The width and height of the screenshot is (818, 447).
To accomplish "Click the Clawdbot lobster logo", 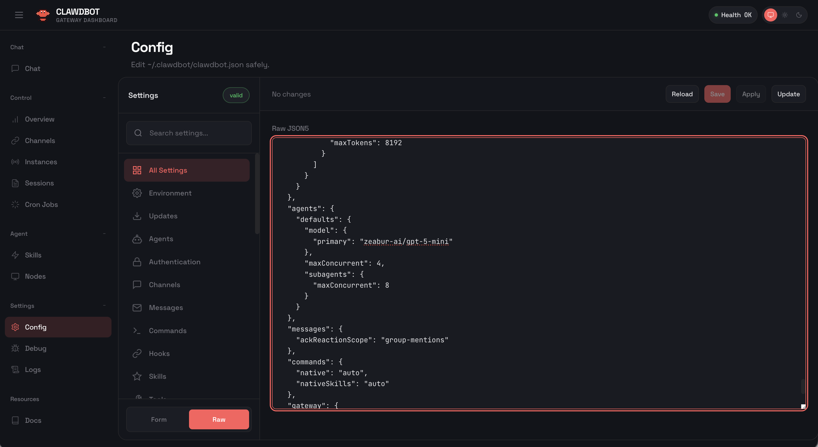I will pyautogui.click(x=43, y=15).
